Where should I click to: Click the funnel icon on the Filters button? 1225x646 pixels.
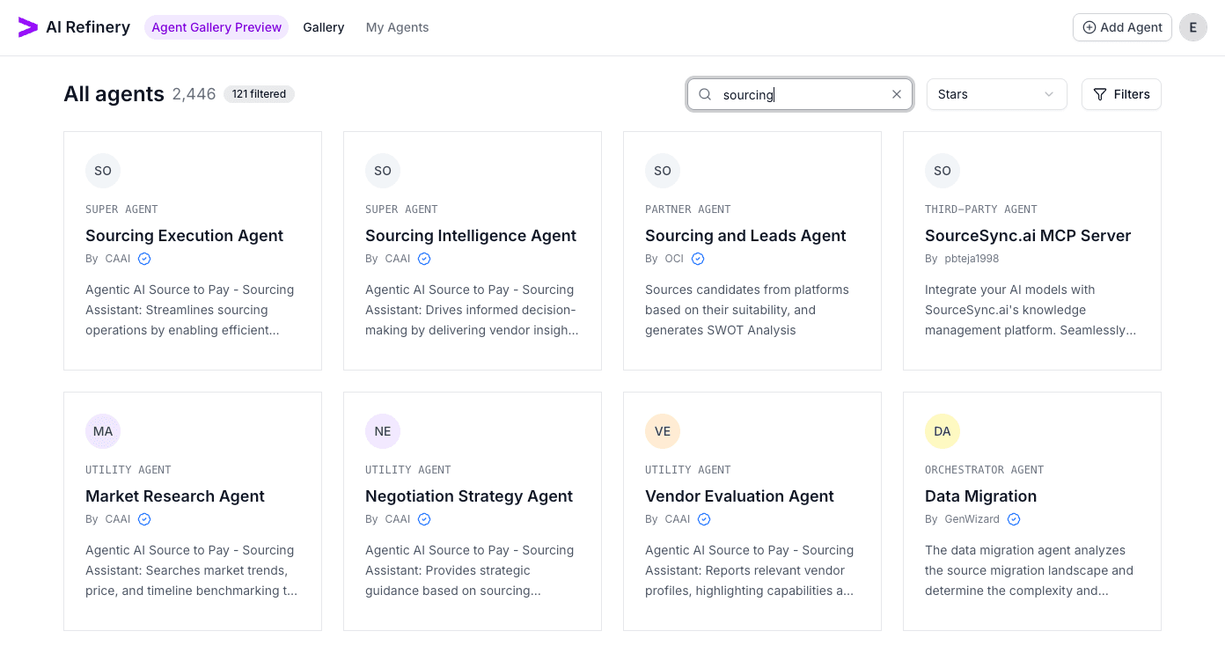pyautogui.click(x=1099, y=94)
